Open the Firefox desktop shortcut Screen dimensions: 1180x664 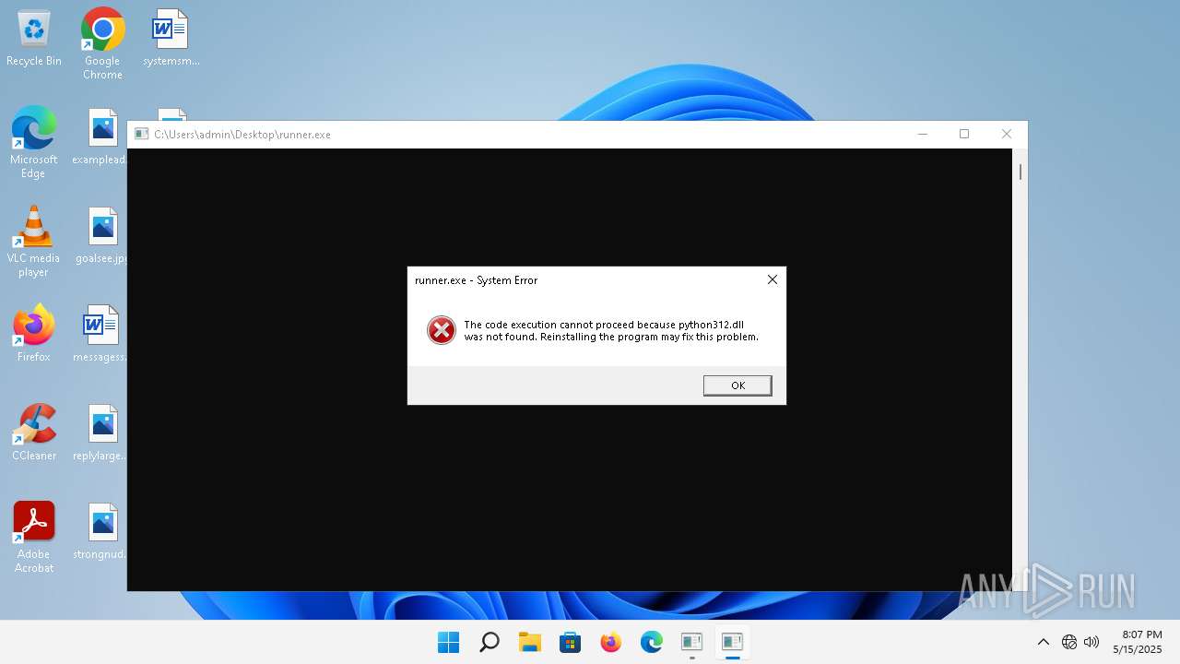click(34, 334)
